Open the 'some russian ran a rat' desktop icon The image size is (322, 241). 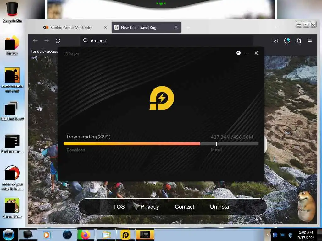pyautogui.click(x=12, y=80)
